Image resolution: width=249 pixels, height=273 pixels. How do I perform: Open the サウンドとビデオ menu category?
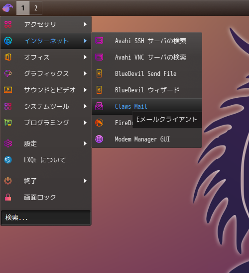46,90
